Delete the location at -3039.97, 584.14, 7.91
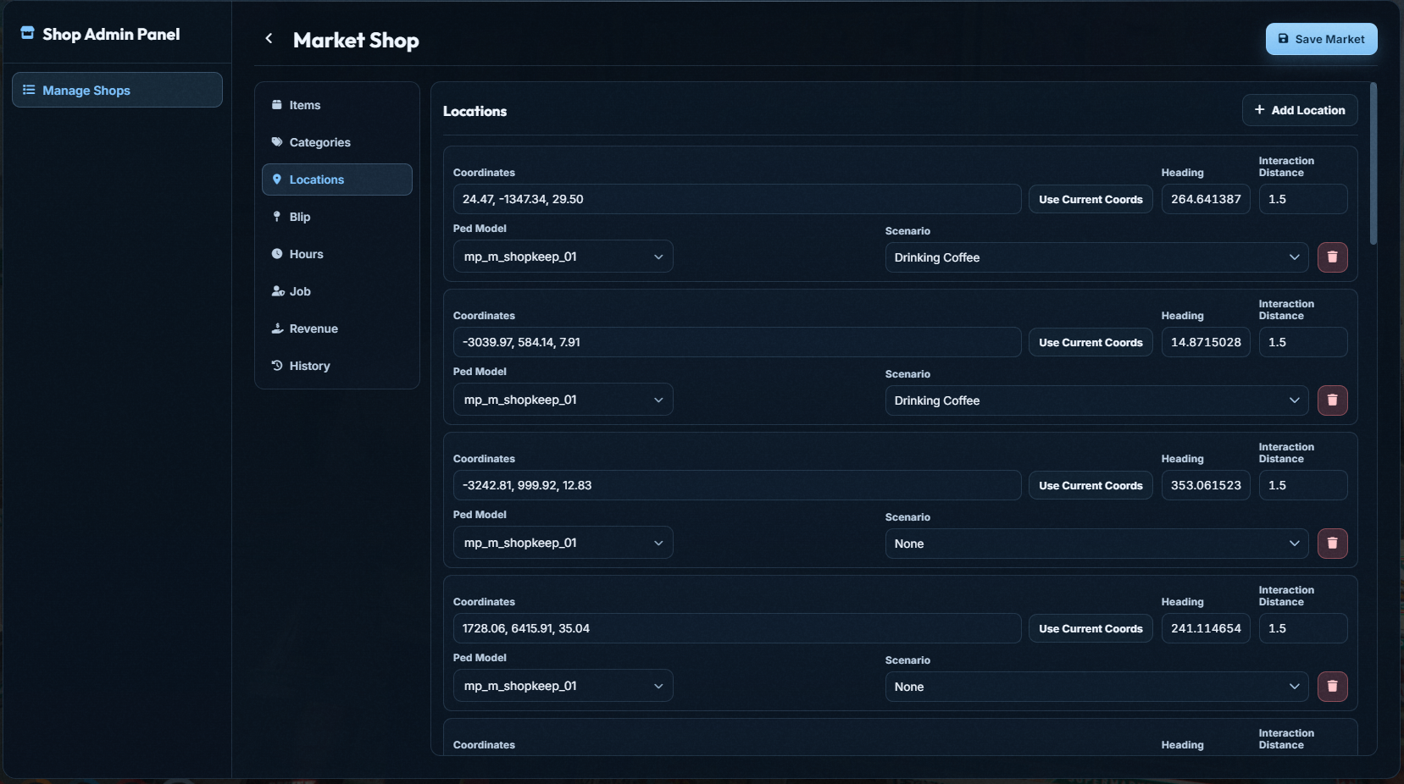This screenshot has width=1404, height=784. (x=1332, y=400)
